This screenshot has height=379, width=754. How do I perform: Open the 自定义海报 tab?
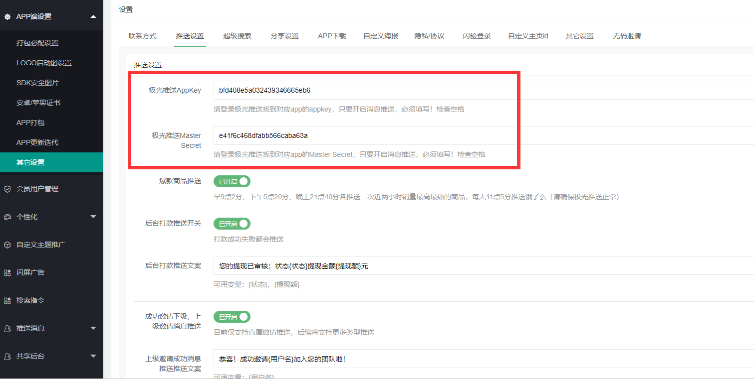click(381, 36)
